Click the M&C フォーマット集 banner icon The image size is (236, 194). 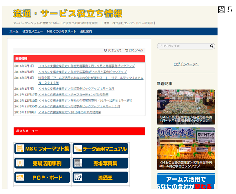coord(20,148)
